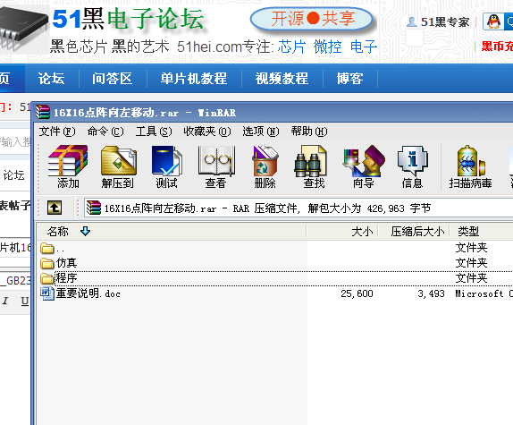
Task: Click the 程序 folder icon
Action: point(47,278)
